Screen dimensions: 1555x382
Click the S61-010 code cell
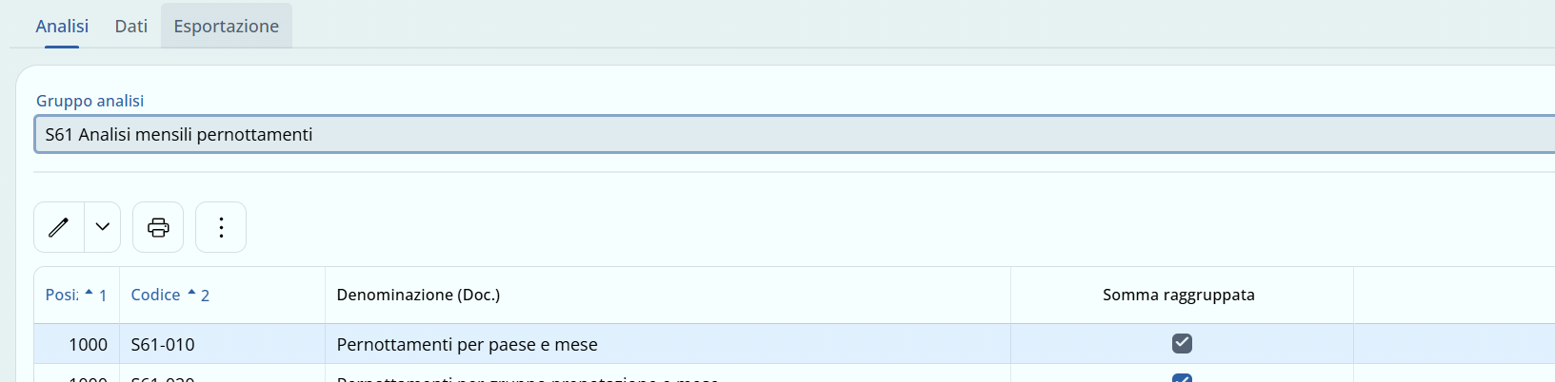coord(163,345)
